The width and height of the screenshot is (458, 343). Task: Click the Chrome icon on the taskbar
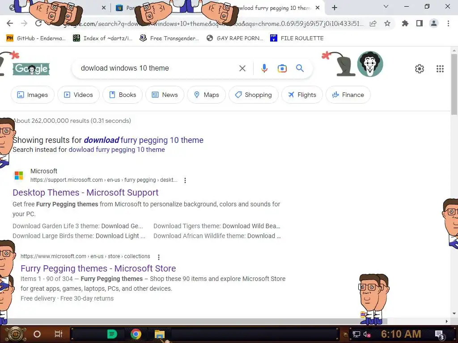coord(136,334)
